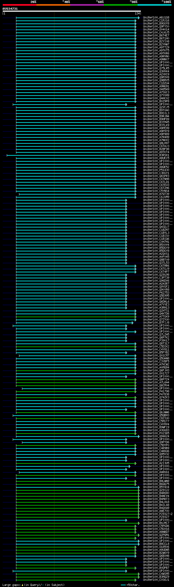Click the alignment bar for UniRef100_B3RSK1
Image resolution: width=174 pixels, height=587 pixels.
coord(72,155)
